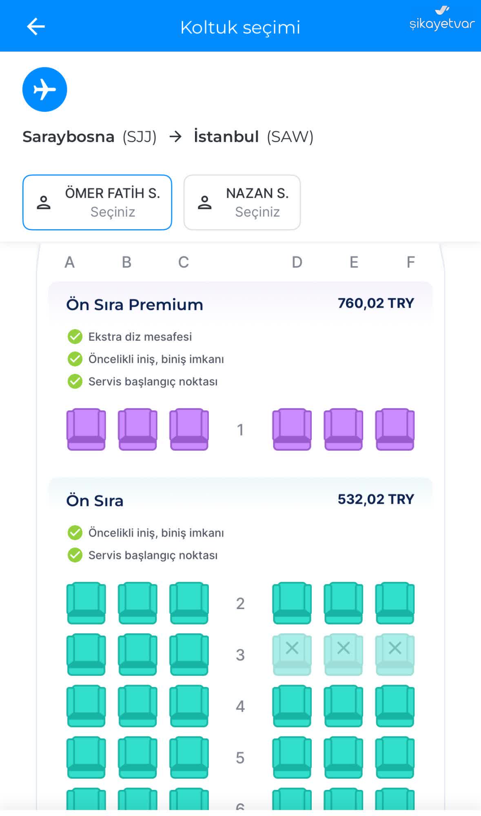Select premium seat 1F
The height and width of the screenshot is (816, 481).
click(395, 428)
